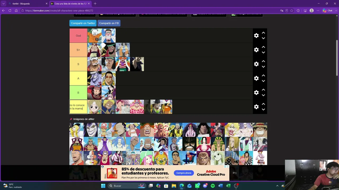Image resolution: width=339 pixels, height=190 pixels.
Task: Open the browser extensions menu
Action: pyautogui.click(x=298, y=11)
